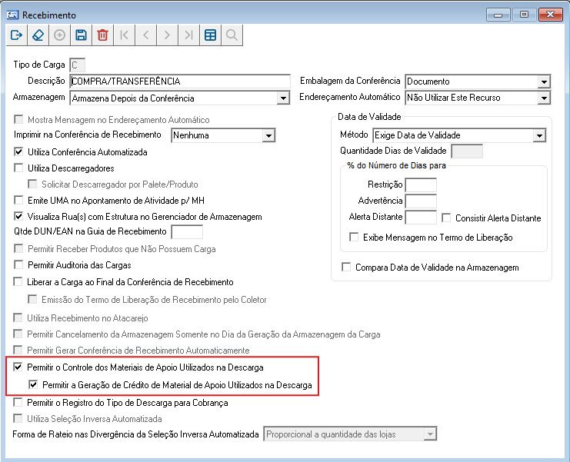Check Emissão do Termo de Liberação pelo Coletor
The width and height of the screenshot is (570, 462).
tap(32, 299)
